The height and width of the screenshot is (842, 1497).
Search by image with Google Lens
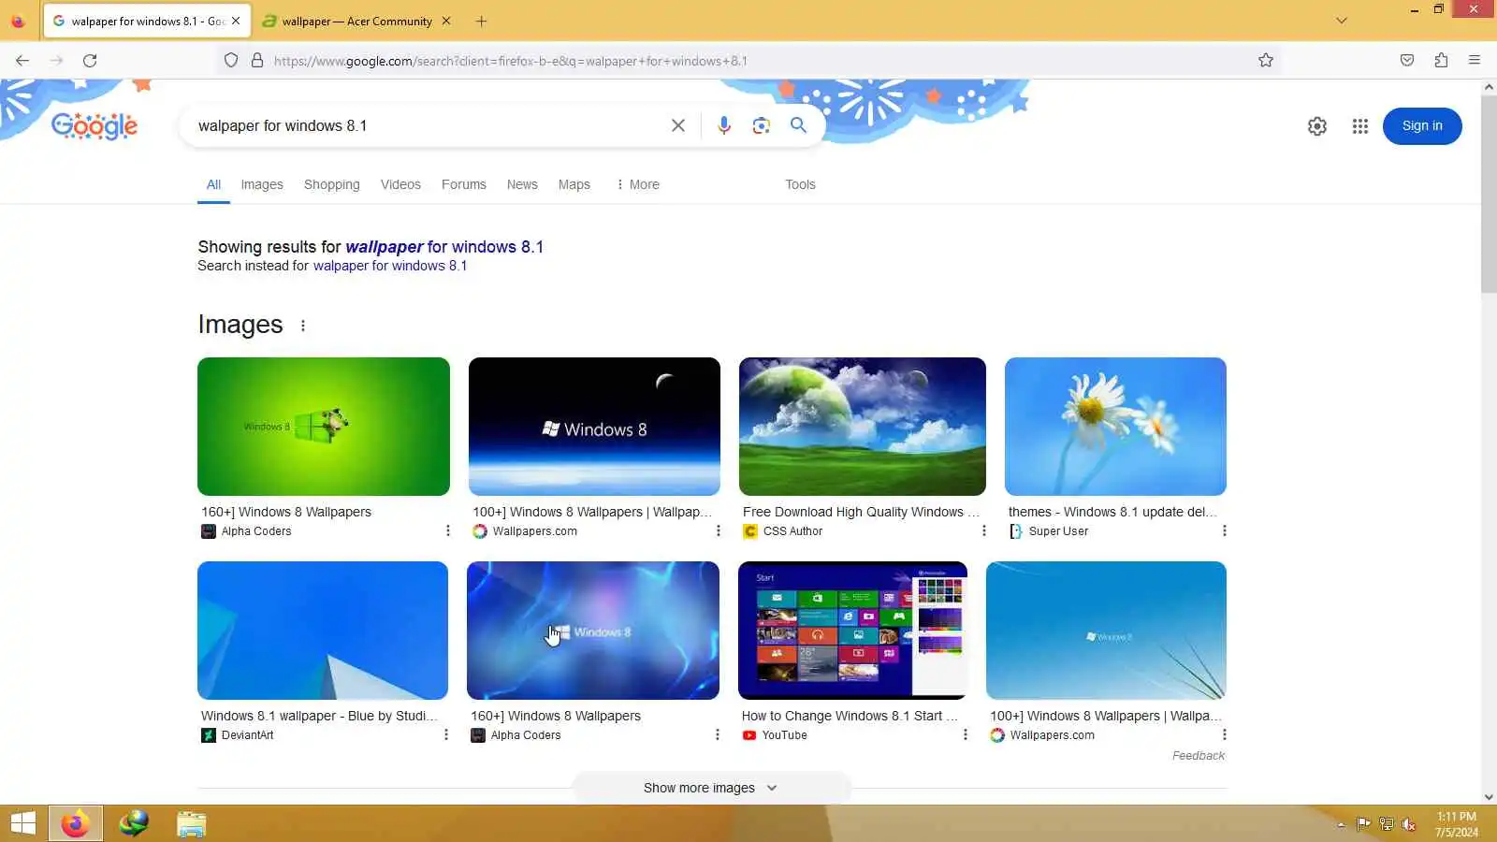(761, 125)
